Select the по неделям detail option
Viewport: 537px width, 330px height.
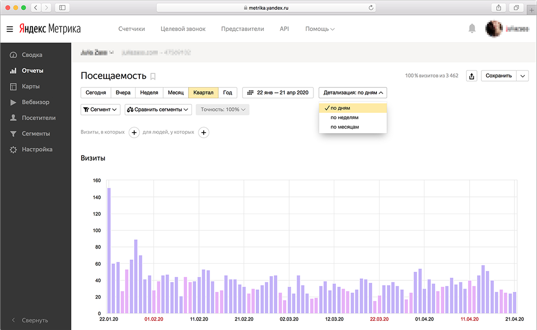344,117
